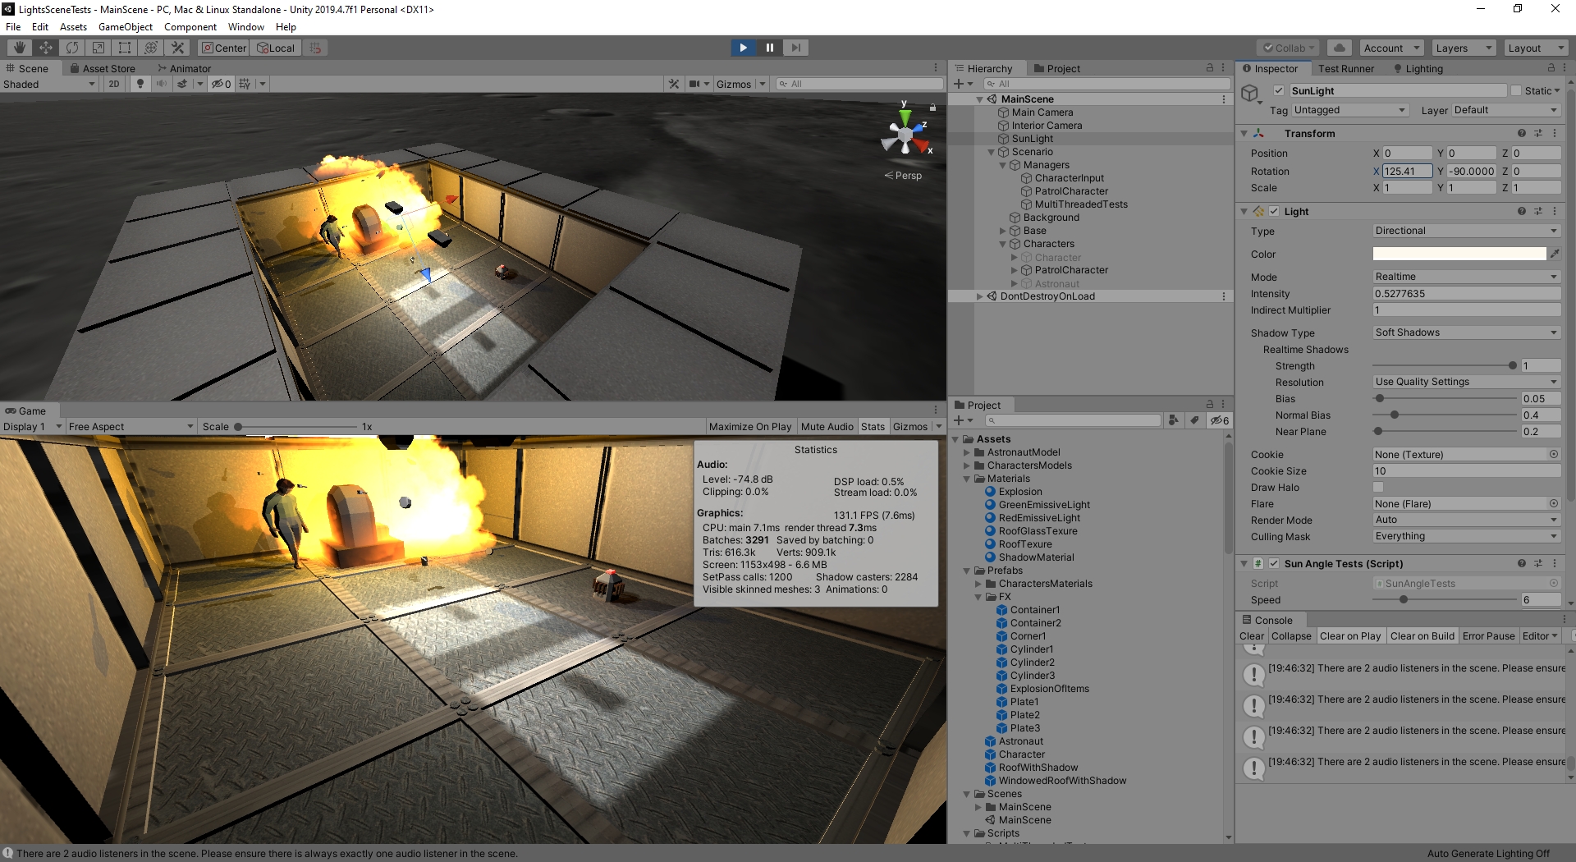Viewport: 1576px width, 862px height.
Task: Open scene camera settings icon
Action: (695, 84)
